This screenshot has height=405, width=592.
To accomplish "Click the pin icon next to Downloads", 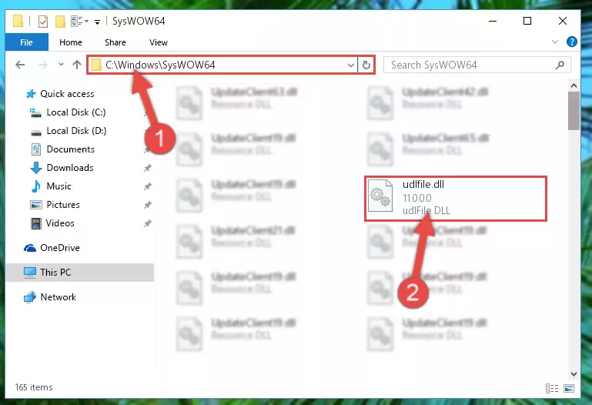I will (x=148, y=168).
